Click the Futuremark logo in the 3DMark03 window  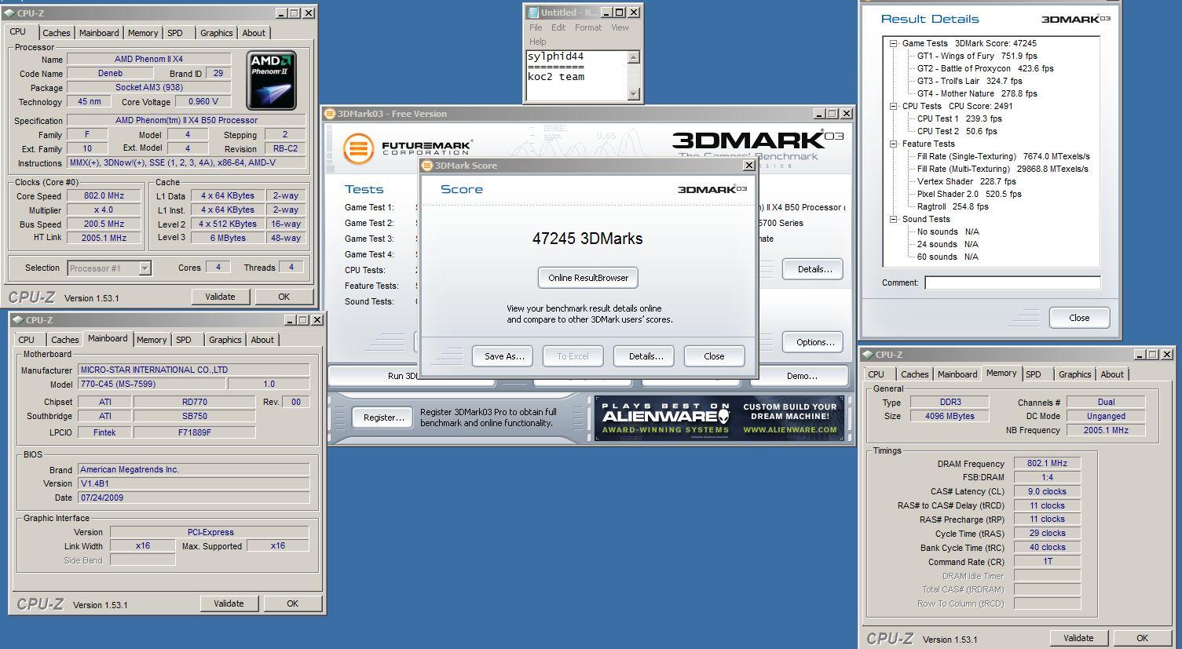[407, 148]
